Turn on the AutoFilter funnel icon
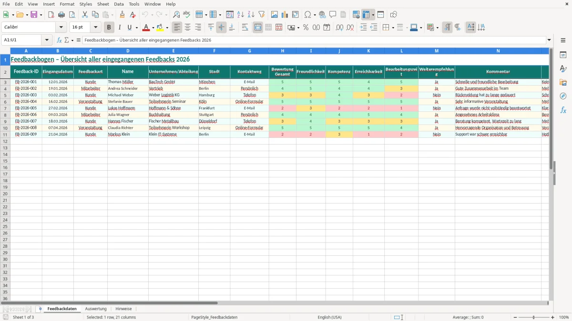This screenshot has height=321, width=572. point(262,15)
